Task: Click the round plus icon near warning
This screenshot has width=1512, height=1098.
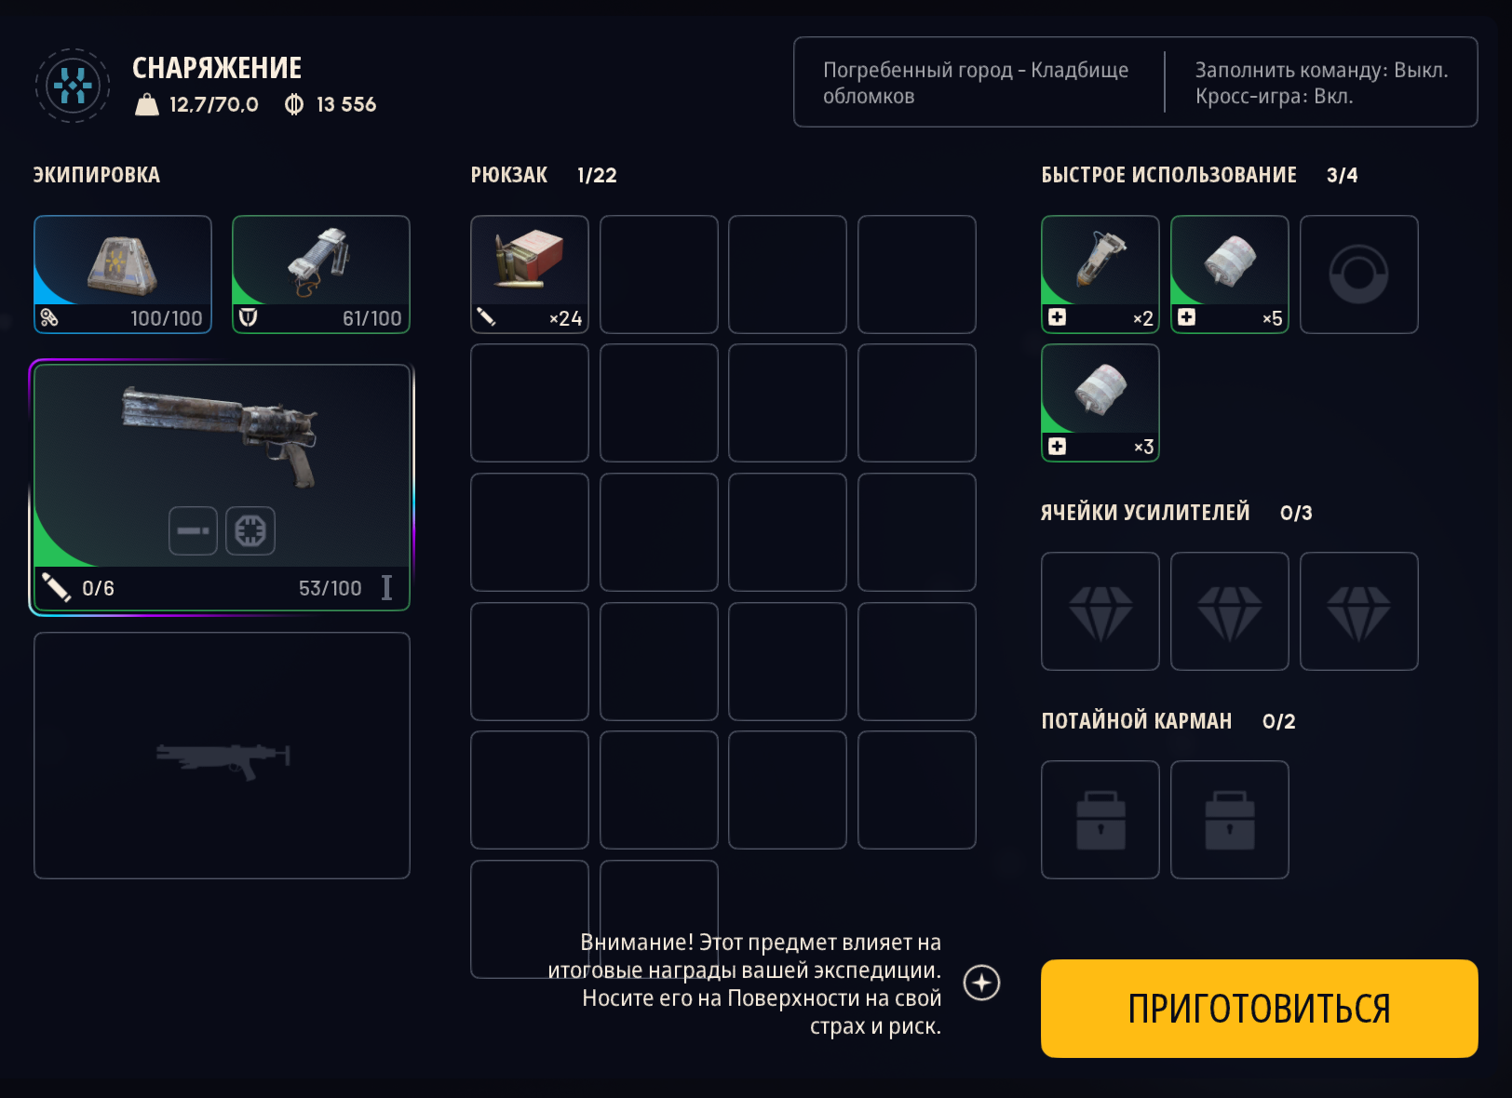Action: pos(981,983)
